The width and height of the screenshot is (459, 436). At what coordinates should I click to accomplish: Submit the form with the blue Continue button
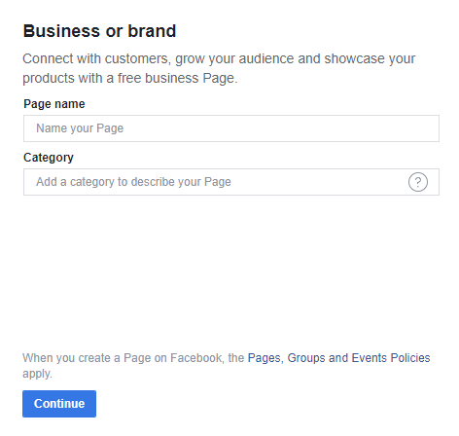pyautogui.click(x=59, y=404)
